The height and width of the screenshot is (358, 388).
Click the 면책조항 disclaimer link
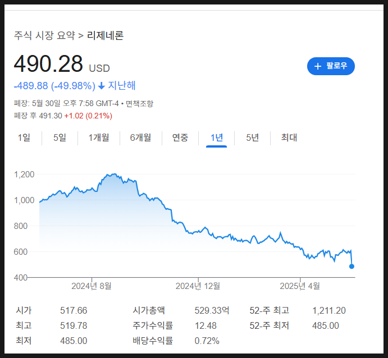140,103
